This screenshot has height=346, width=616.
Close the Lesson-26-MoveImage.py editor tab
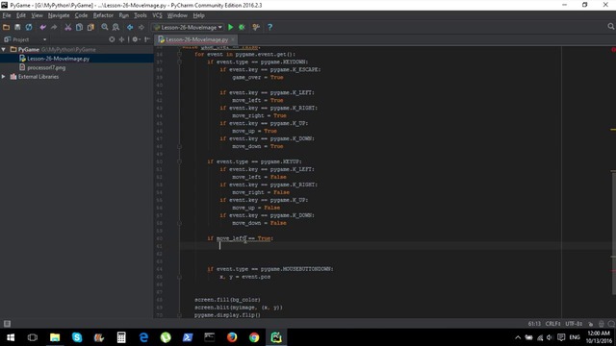tap(233, 39)
